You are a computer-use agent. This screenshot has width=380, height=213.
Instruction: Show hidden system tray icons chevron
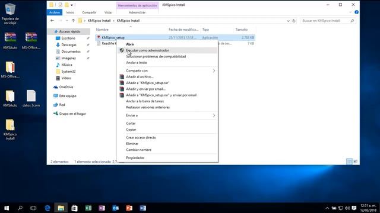point(327,208)
